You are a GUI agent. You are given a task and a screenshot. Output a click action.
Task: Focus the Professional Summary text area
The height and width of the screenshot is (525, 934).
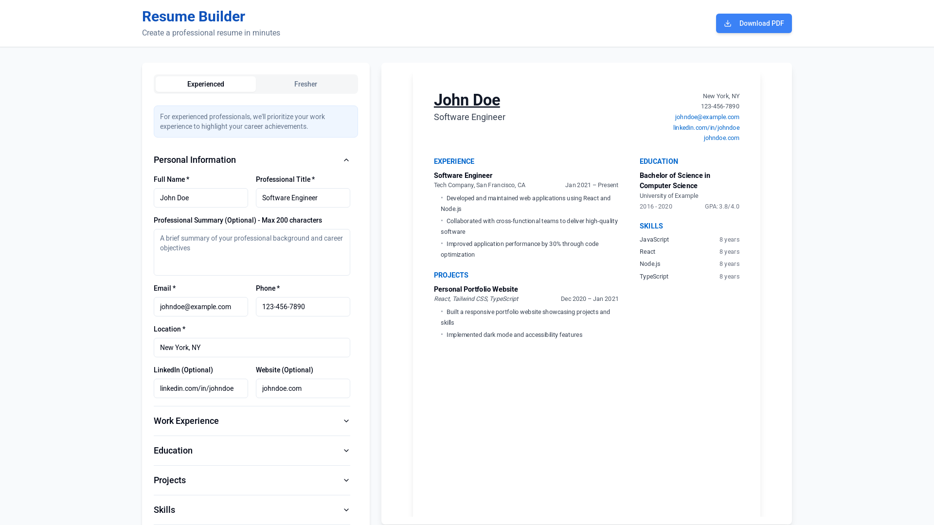pos(252,252)
